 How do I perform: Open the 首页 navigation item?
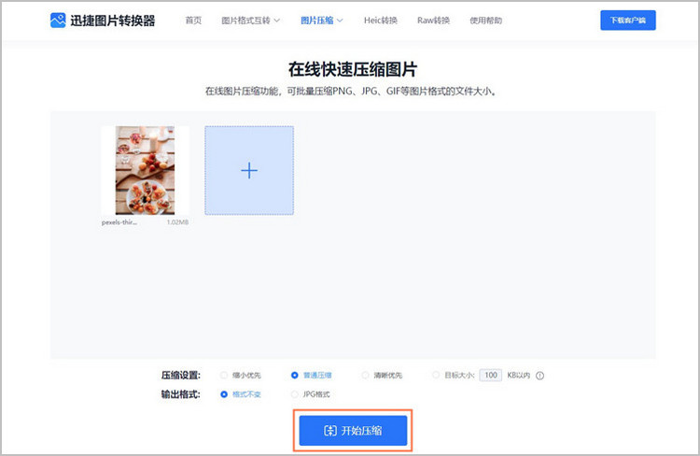point(193,20)
